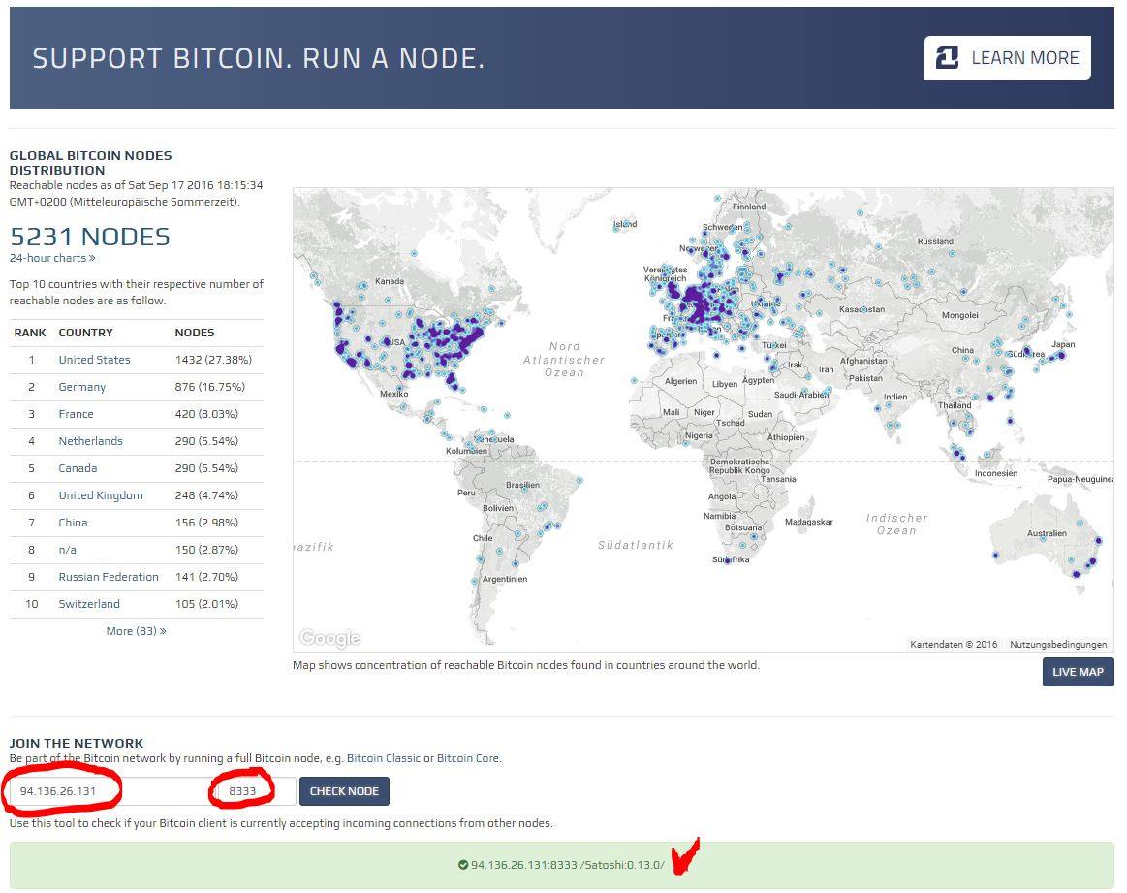Image resolution: width=1127 pixels, height=893 pixels.
Task: Click the Kartendaten © 2016 map attribution
Action: pyautogui.click(x=954, y=644)
